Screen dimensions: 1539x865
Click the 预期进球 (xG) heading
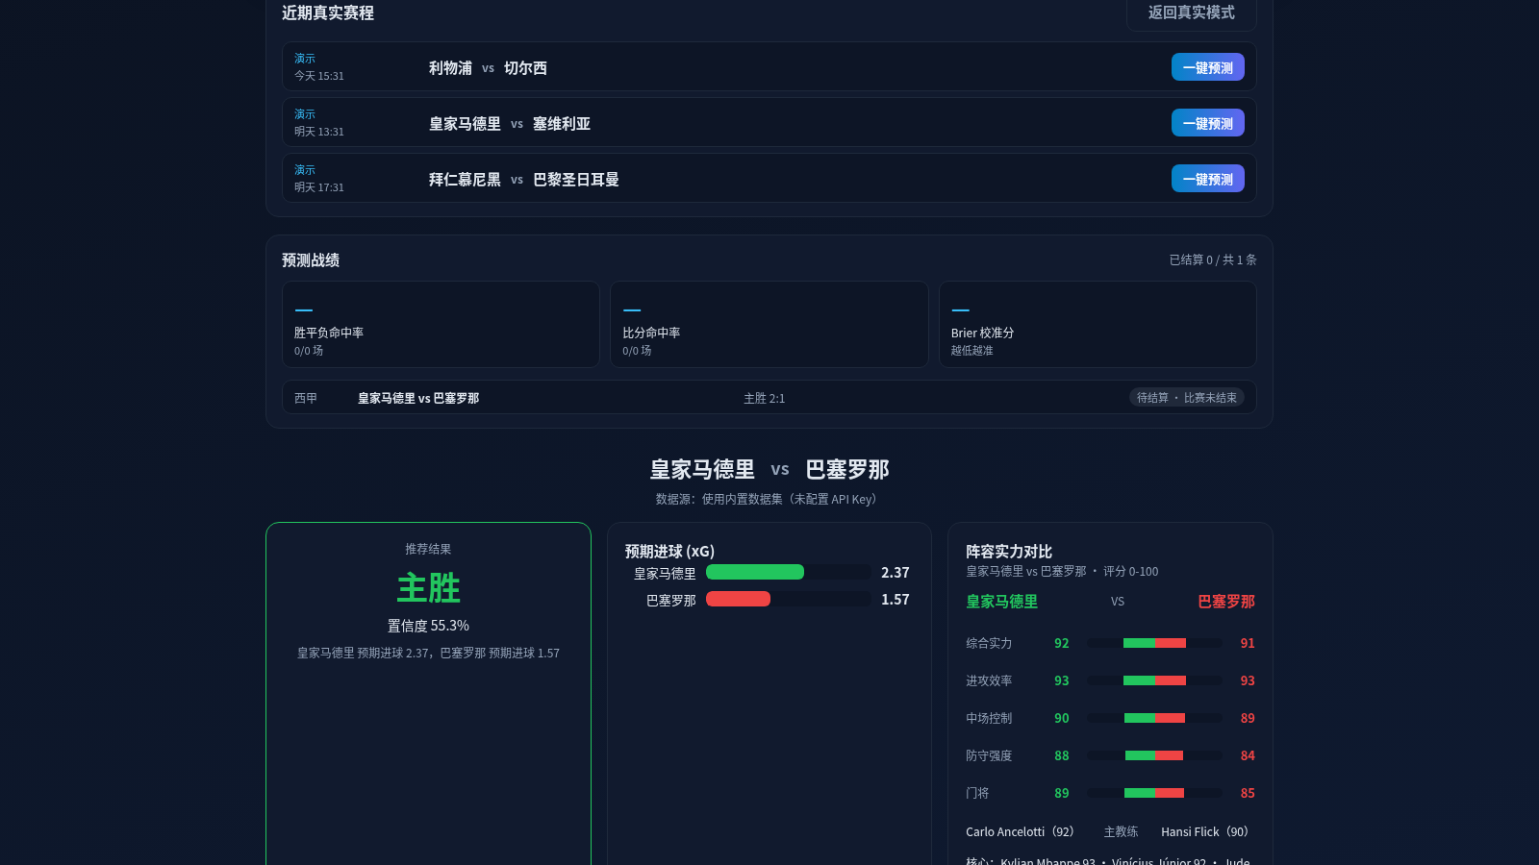669,551
